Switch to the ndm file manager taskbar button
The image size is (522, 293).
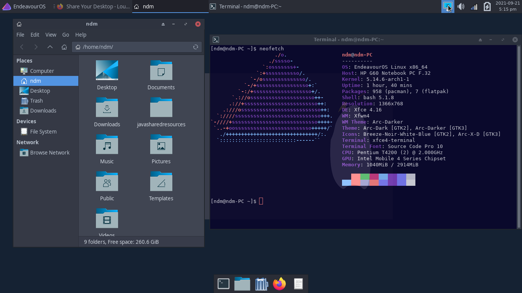coord(170,6)
